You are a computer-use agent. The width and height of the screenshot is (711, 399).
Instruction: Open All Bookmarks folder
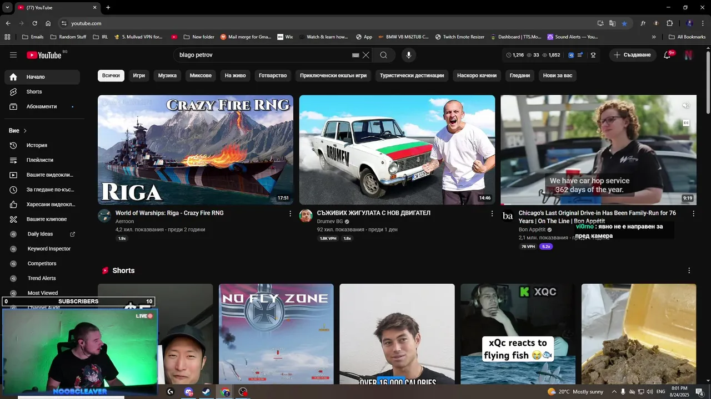(687, 37)
